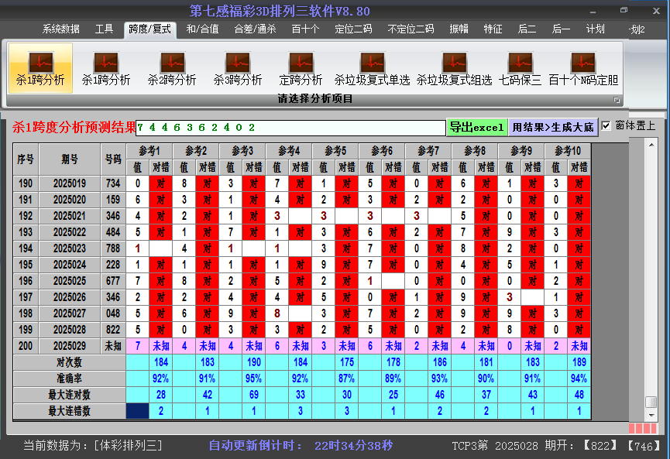The width and height of the screenshot is (670, 459).
Task: Switch to the 跨度/复式 tab
Action: click(x=150, y=29)
